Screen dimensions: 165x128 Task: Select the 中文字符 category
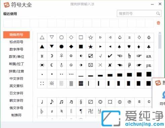(x=16, y=79)
